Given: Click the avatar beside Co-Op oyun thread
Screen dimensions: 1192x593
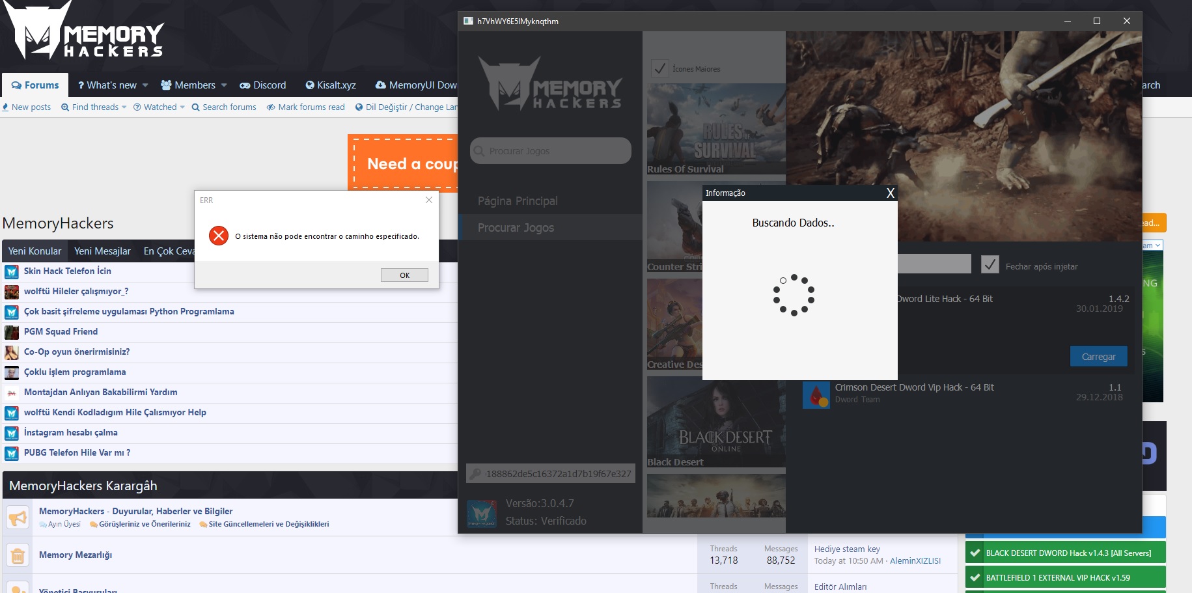Looking at the screenshot, I should pyautogui.click(x=12, y=353).
